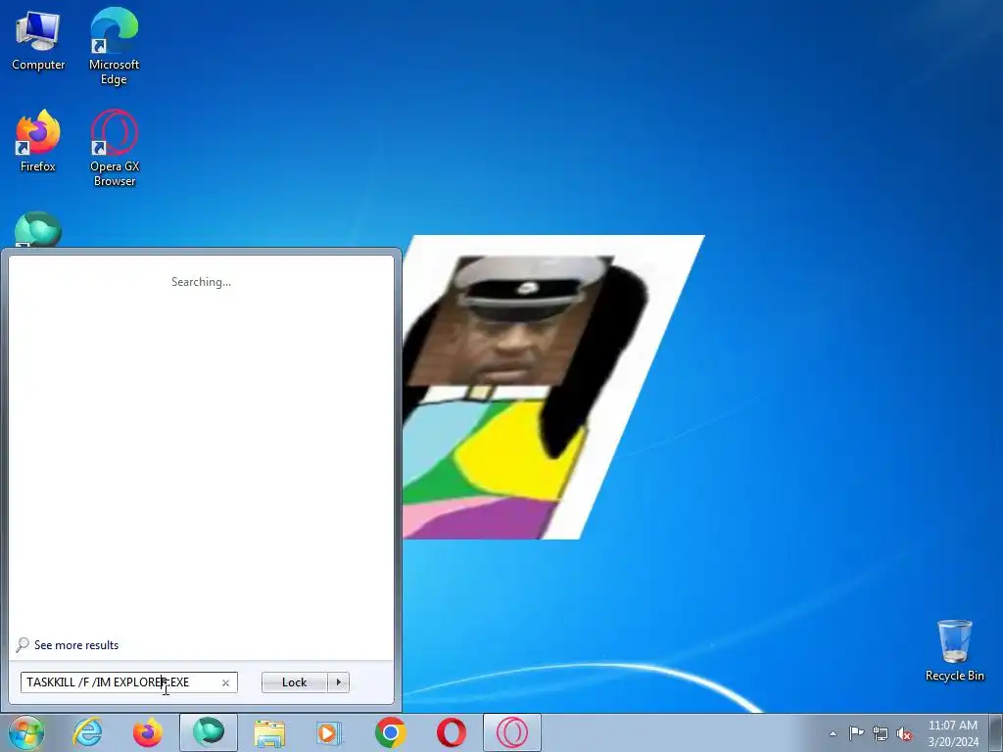Image resolution: width=1003 pixels, height=752 pixels.
Task: Click the muted volume tray icon
Action: (904, 733)
